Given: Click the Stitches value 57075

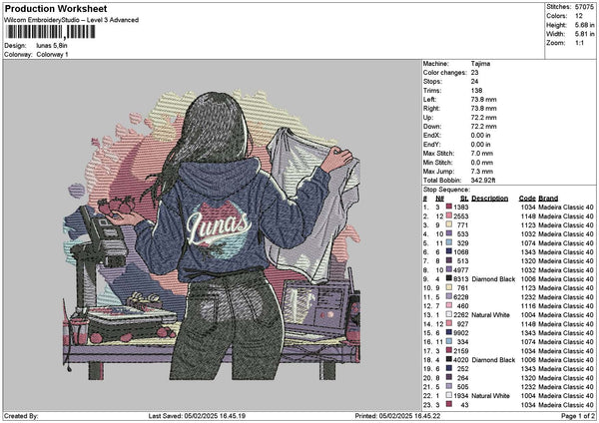Looking at the screenshot, I should pyautogui.click(x=584, y=7).
